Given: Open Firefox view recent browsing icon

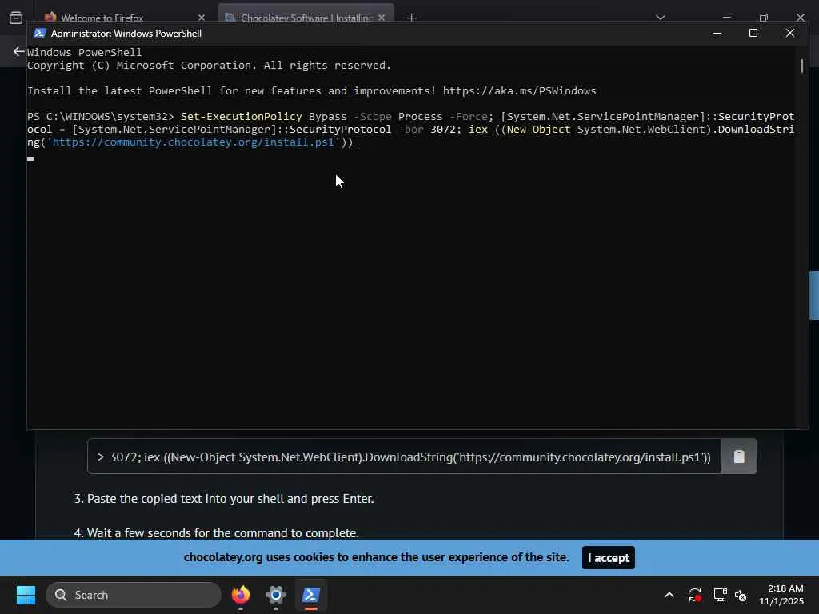Looking at the screenshot, I should pyautogui.click(x=16, y=18).
